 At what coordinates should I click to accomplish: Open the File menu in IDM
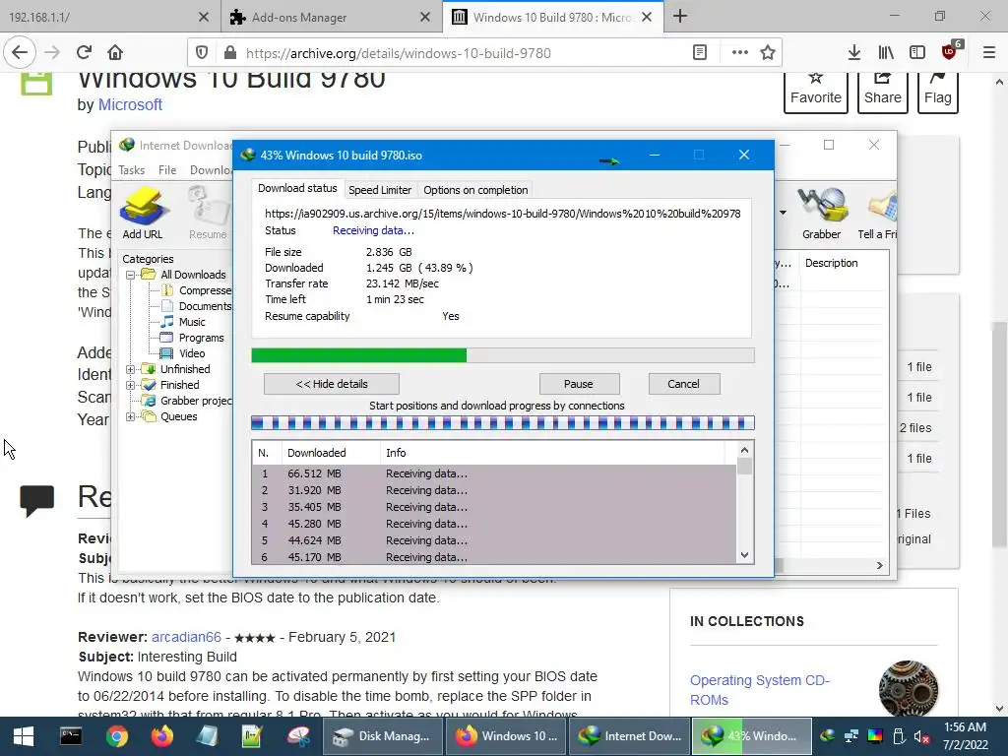(167, 169)
